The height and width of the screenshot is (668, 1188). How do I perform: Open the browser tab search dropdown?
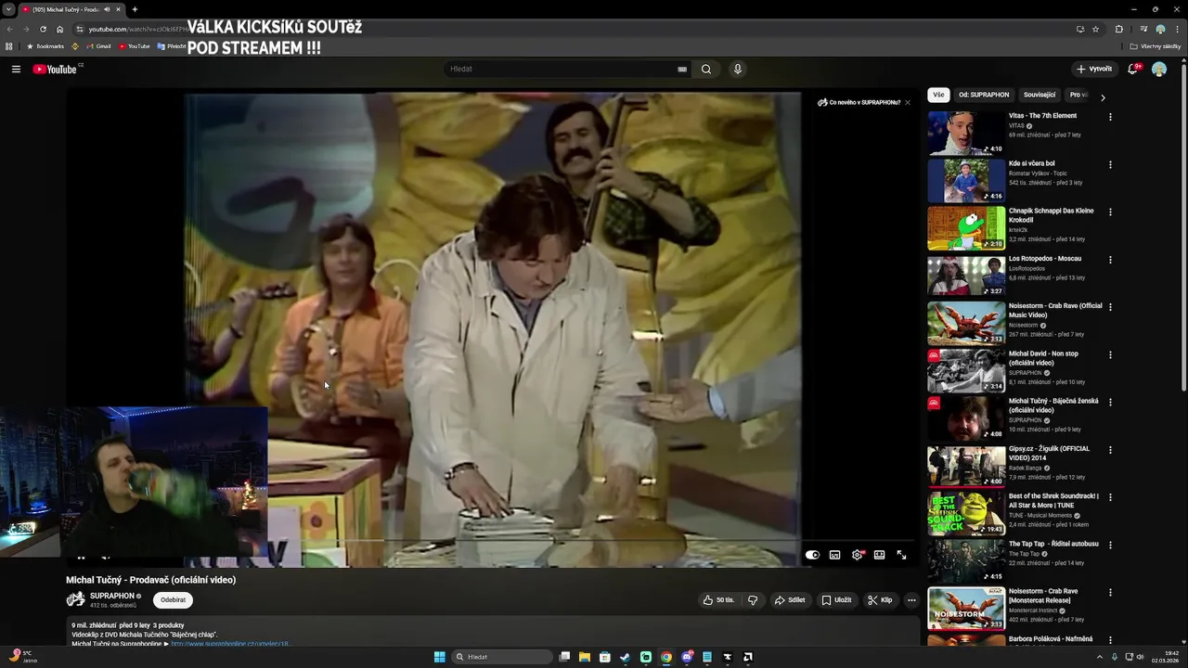pyautogui.click(x=8, y=9)
